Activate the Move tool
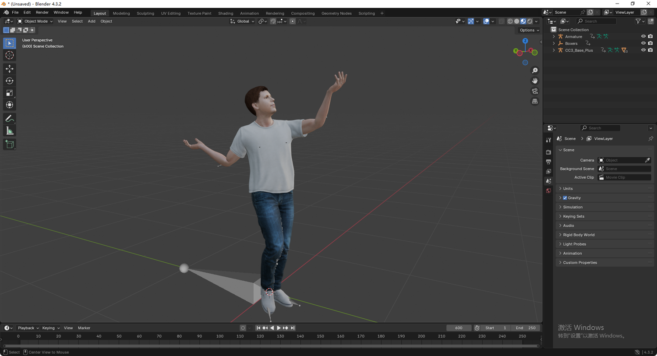Viewport: 657px width, 356px height. [10, 69]
